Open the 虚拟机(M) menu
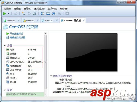137x102 pixels. click(x=39, y=9)
